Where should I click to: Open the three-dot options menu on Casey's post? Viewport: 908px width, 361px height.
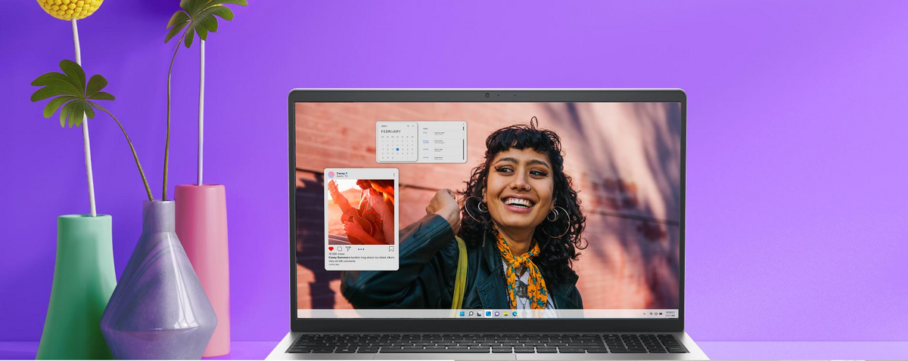[x=393, y=174]
